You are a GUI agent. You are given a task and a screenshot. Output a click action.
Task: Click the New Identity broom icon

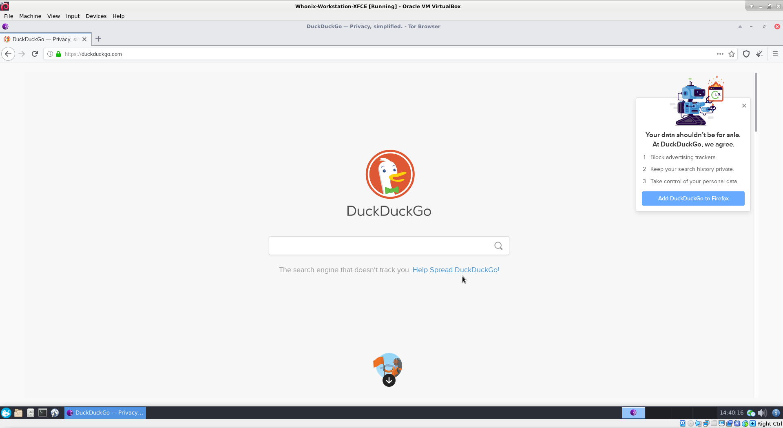[759, 54]
